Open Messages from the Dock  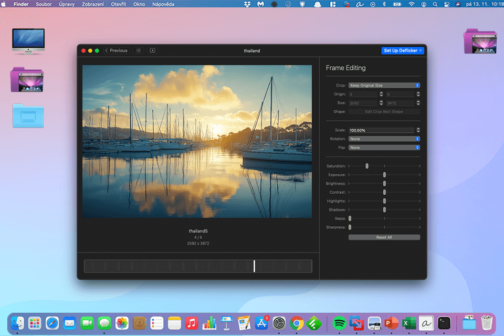(104, 323)
